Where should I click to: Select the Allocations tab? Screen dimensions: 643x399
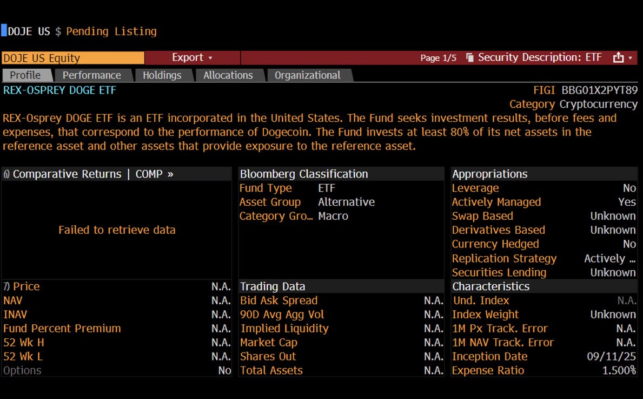228,75
